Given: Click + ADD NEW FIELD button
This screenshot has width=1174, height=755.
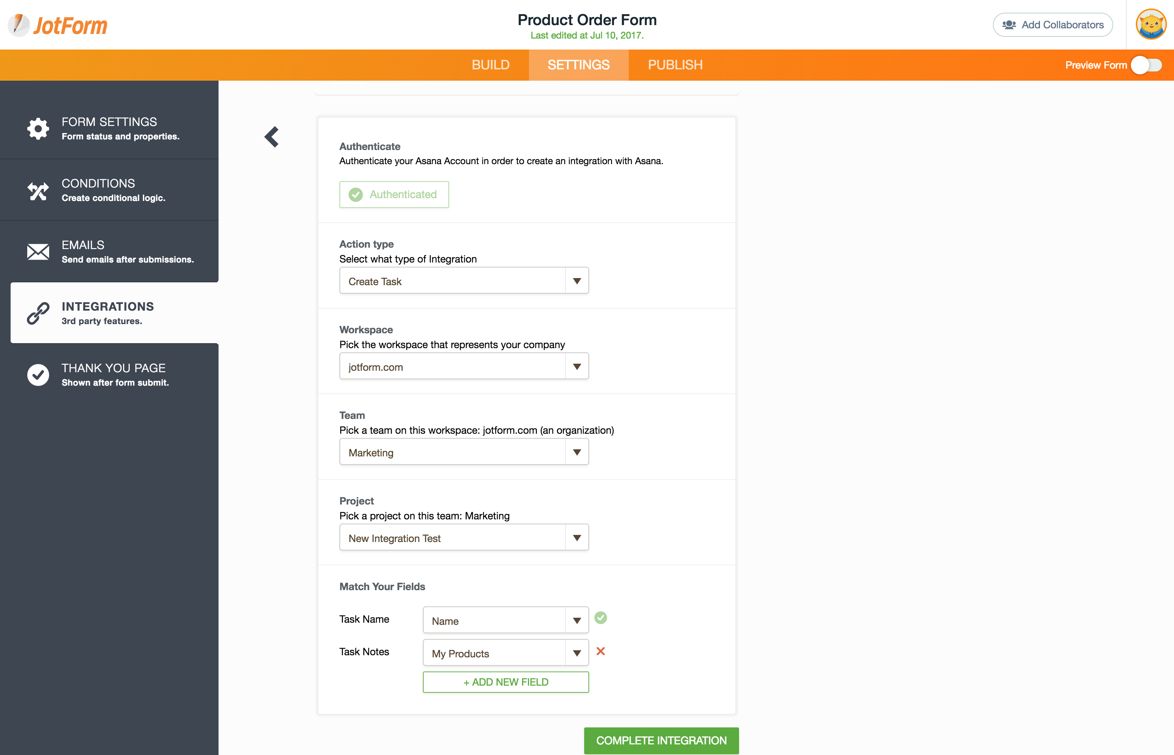Looking at the screenshot, I should pos(506,682).
